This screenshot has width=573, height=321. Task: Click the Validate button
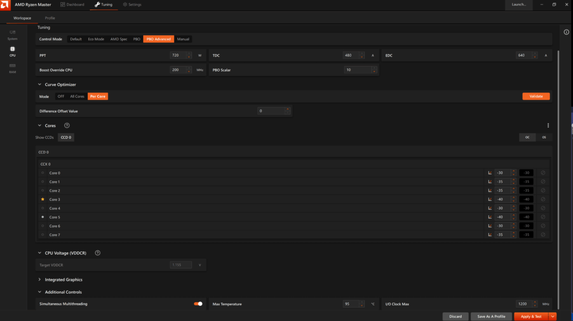coord(536,96)
